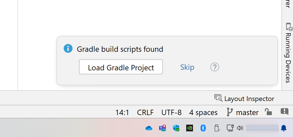The image size is (293, 137).
Task: Change the CRLF line separator
Action: 145,113
